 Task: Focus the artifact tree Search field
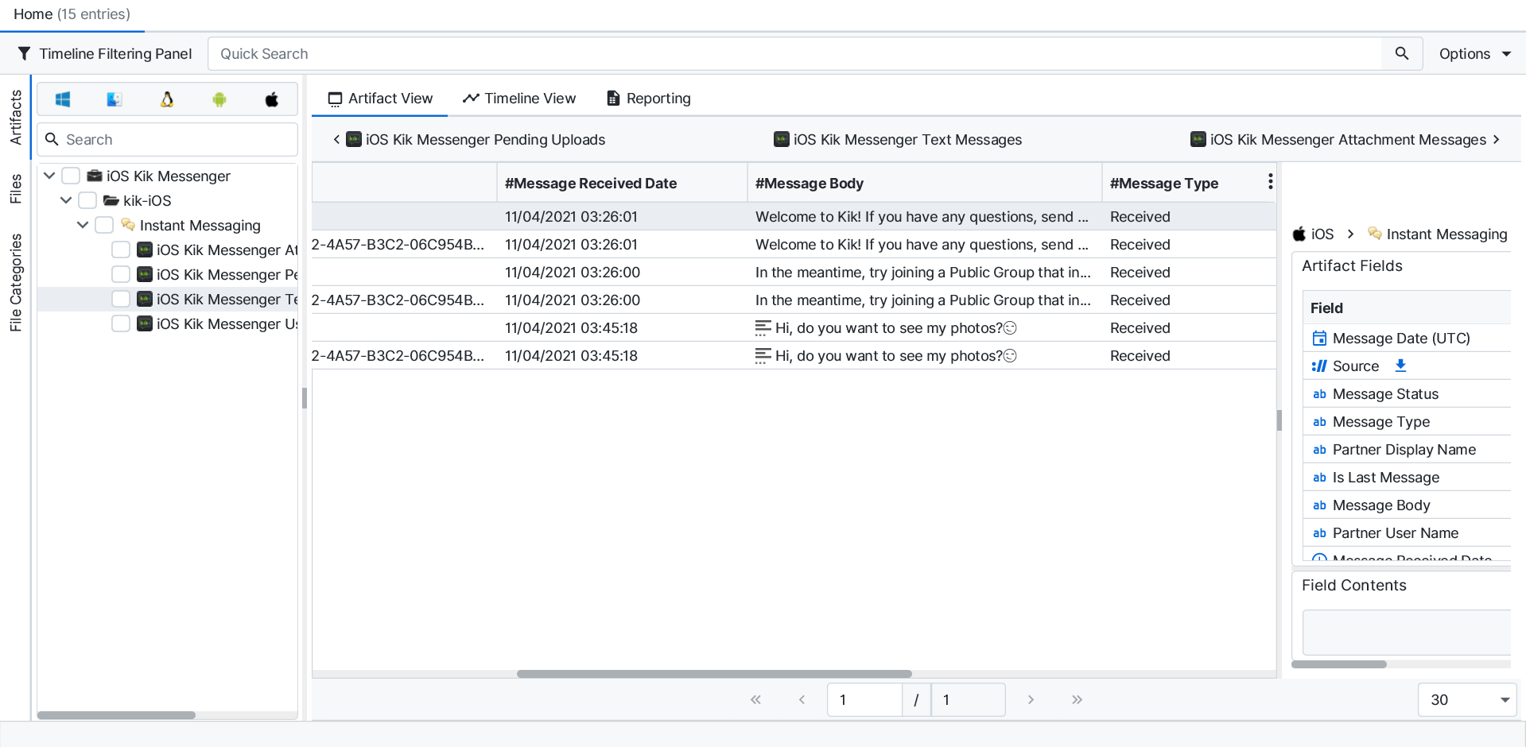[x=167, y=139]
